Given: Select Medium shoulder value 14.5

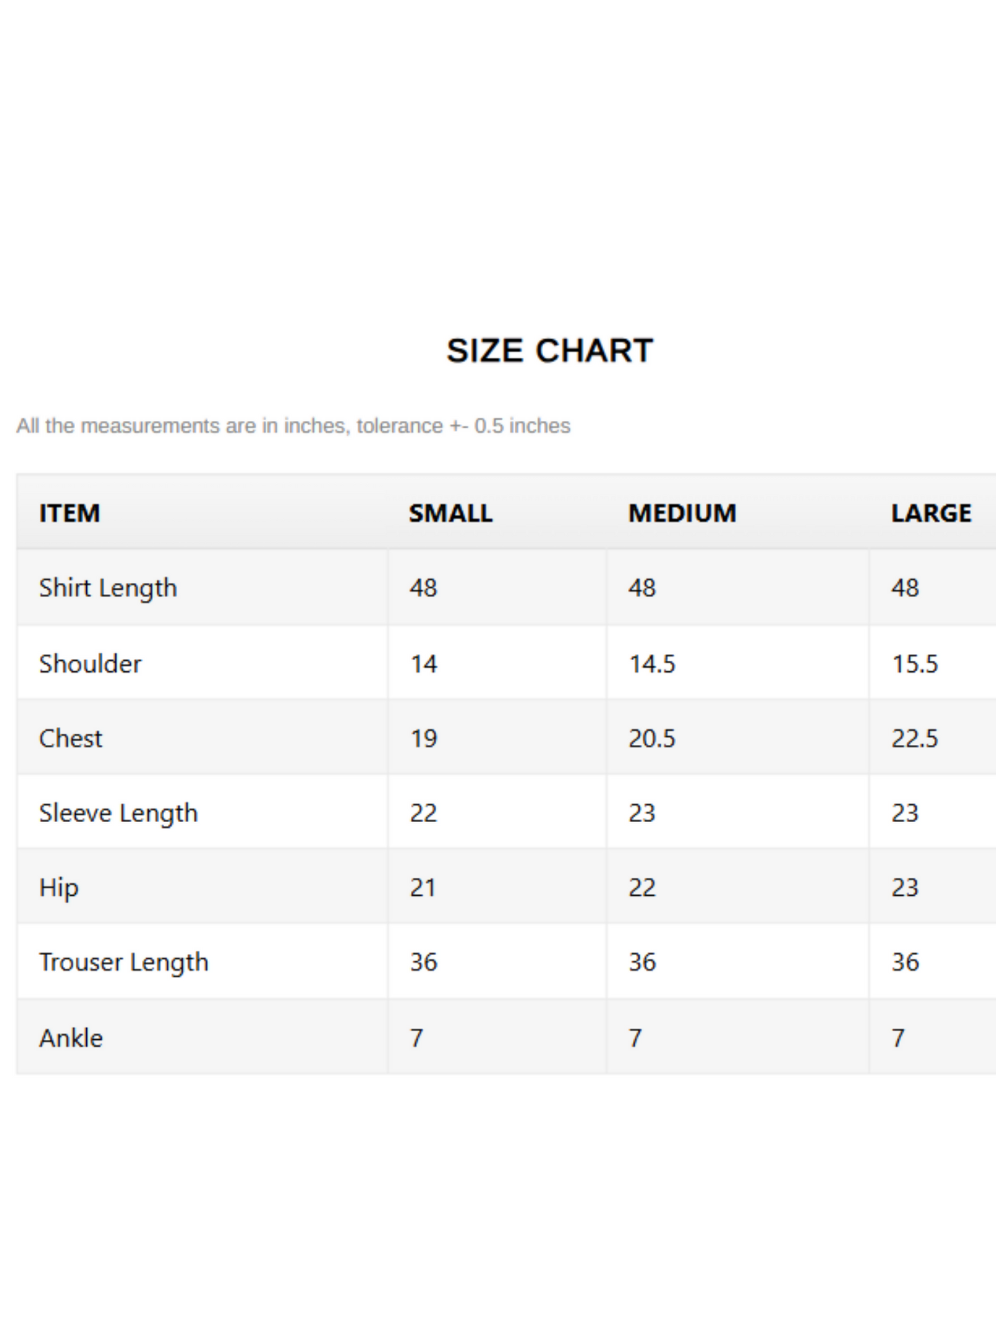Looking at the screenshot, I should click(x=652, y=664).
